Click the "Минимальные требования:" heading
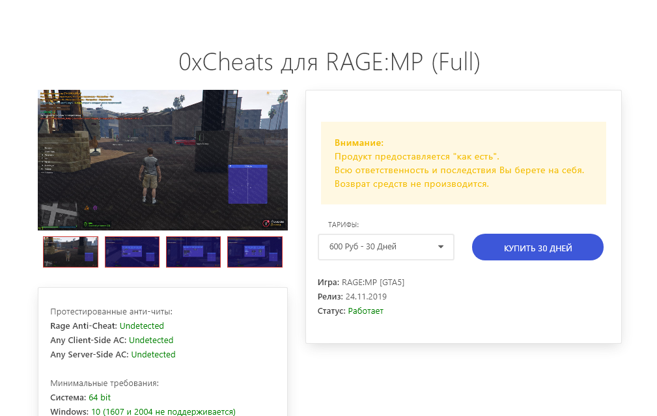The width and height of the screenshot is (657, 416). coord(104,383)
